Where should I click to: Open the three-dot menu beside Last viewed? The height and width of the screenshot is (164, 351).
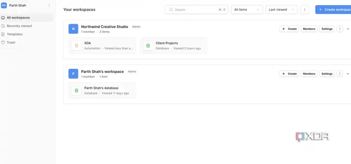point(304,10)
